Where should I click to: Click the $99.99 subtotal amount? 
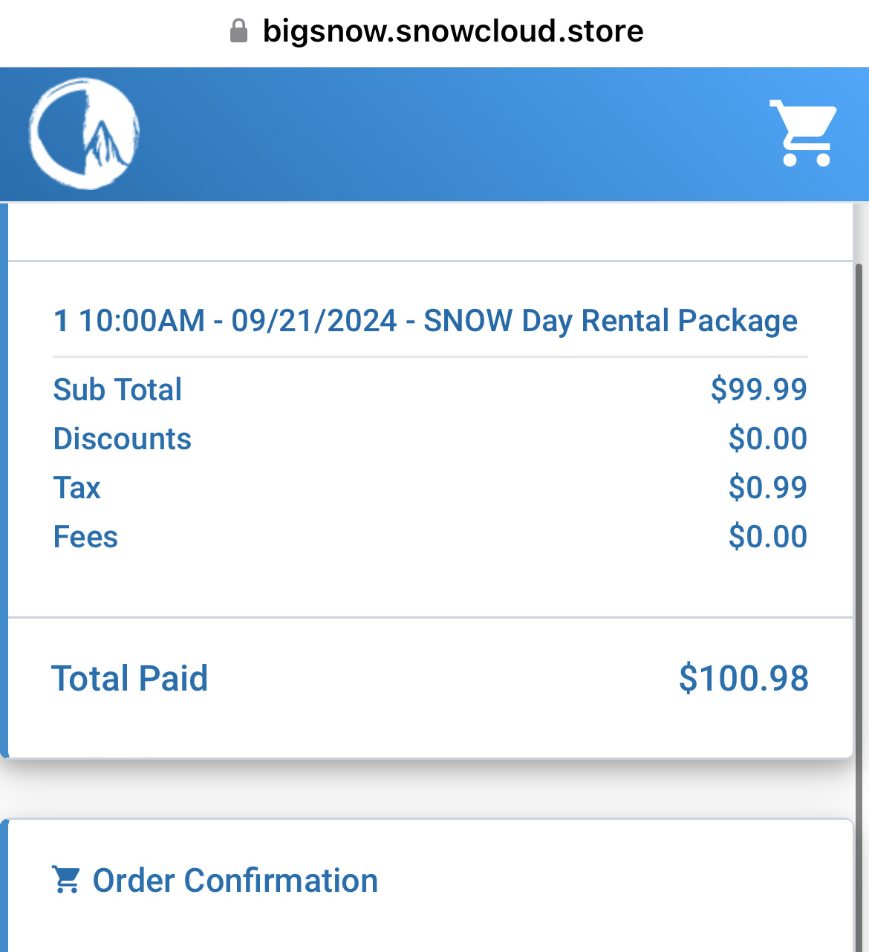[758, 390]
